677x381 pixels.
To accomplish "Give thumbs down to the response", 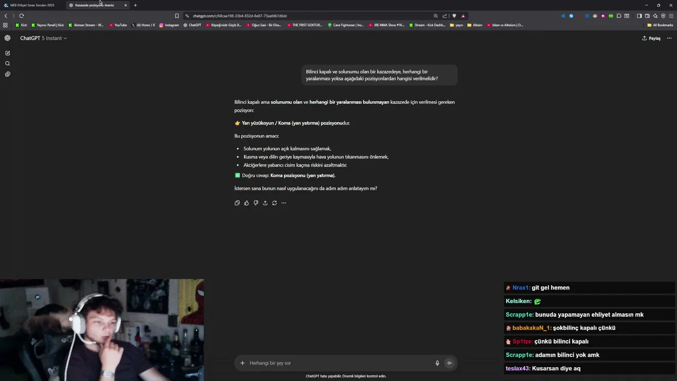I will (256, 203).
